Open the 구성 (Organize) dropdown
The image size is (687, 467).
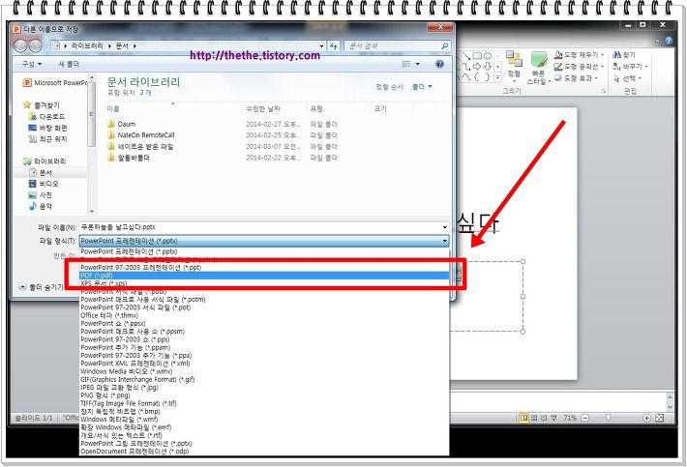(x=32, y=64)
